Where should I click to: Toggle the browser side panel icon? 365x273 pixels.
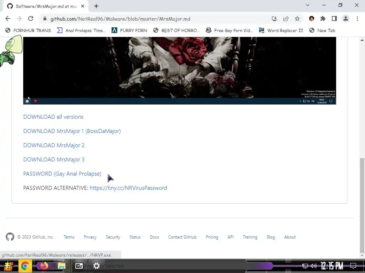[x=334, y=18]
